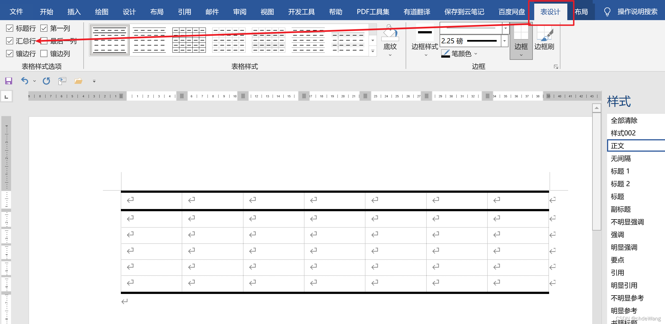Enable the 最后一列 last column checkbox
This screenshot has height=324, width=665.
[44, 41]
